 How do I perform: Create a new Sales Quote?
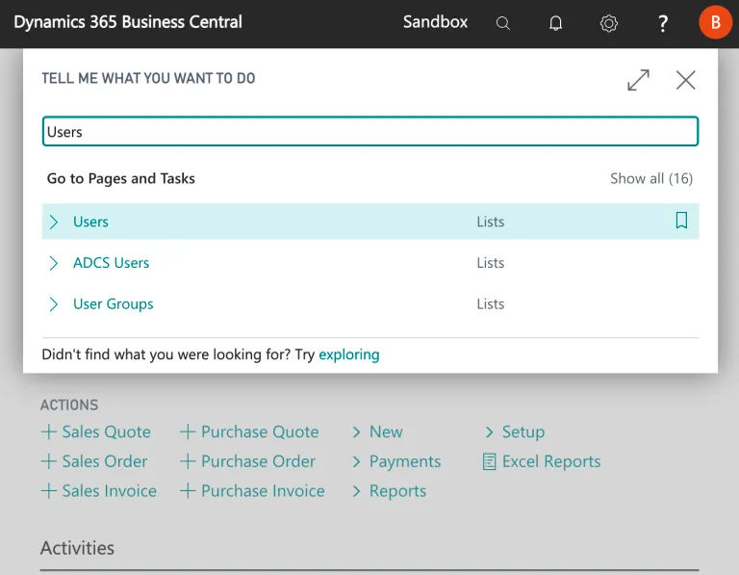pyautogui.click(x=107, y=431)
